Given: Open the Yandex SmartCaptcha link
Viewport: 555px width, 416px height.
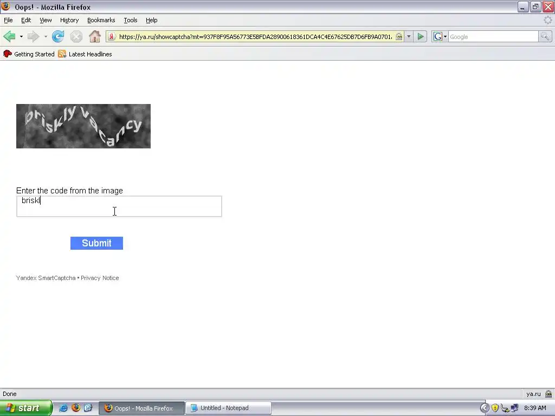Looking at the screenshot, I should (46, 278).
